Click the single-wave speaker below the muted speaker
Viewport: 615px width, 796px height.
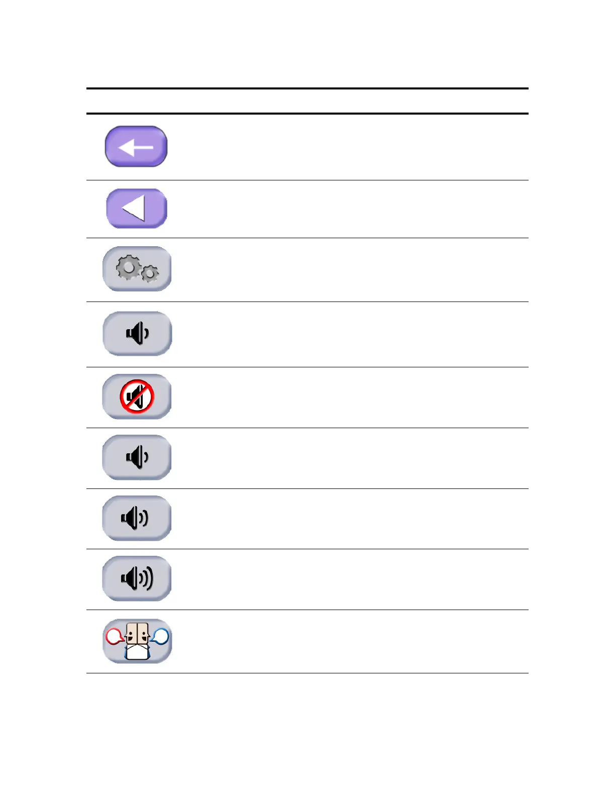pos(137,457)
